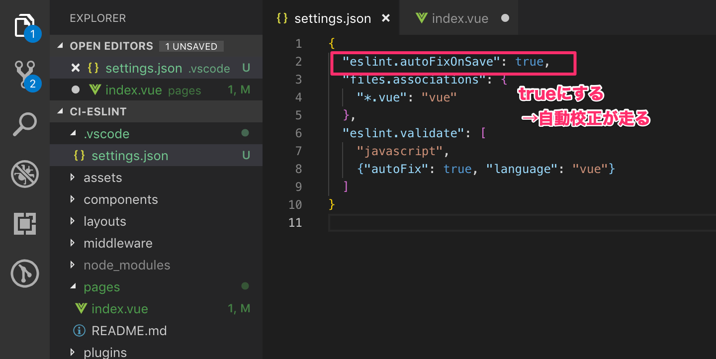Viewport: 716px width, 359px height.
Task: Open README.md in file tree
Action: 156,331
